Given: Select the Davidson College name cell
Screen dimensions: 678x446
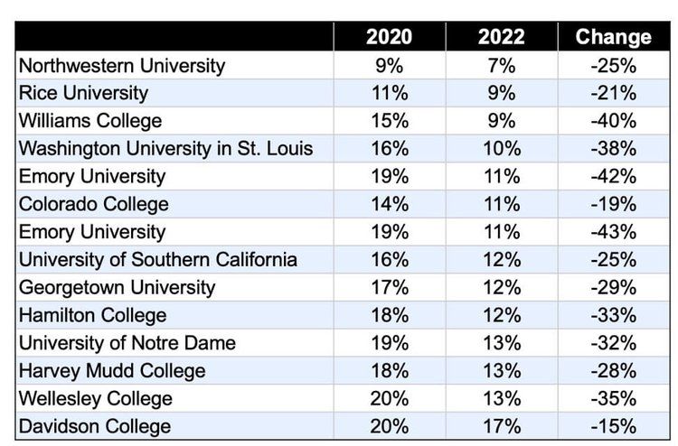Looking at the screenshot, I should click(174, 426).
